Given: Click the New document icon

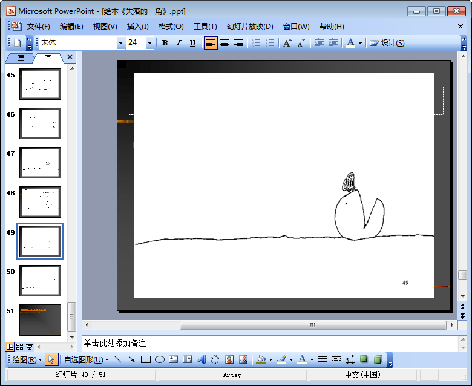Looking at the screenshot, I should [x=17, y=43].
